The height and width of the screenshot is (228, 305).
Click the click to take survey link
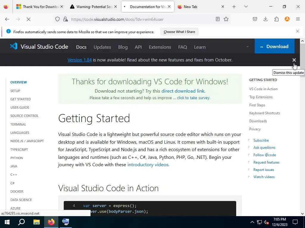point(193,98)
